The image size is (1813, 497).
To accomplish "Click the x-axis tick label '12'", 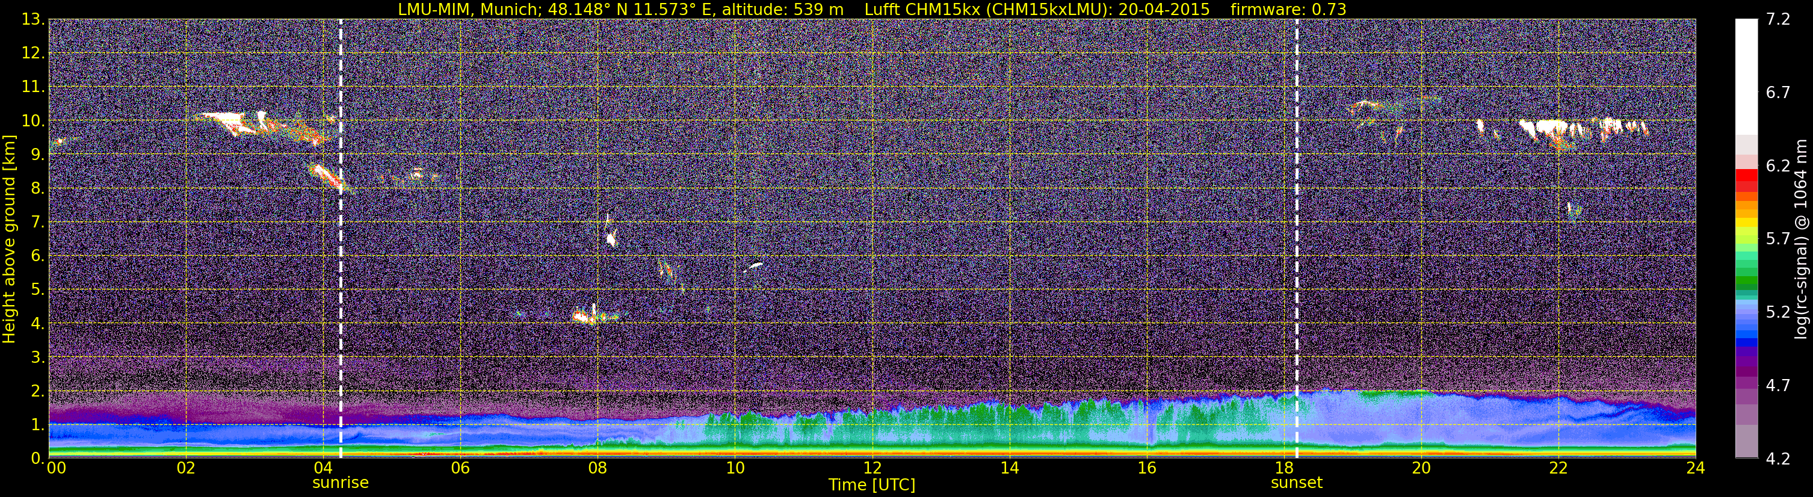I will point(872,468).
